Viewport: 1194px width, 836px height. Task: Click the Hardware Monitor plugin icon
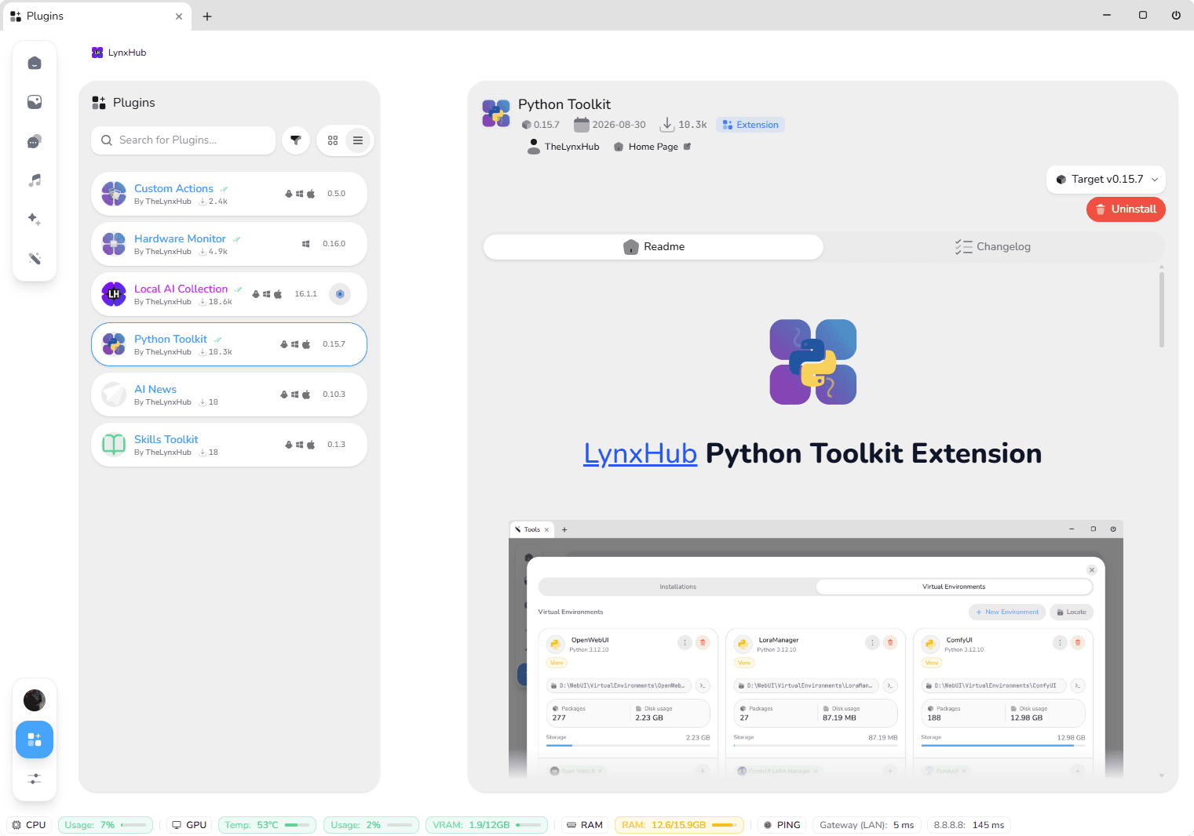pos(114,244)
